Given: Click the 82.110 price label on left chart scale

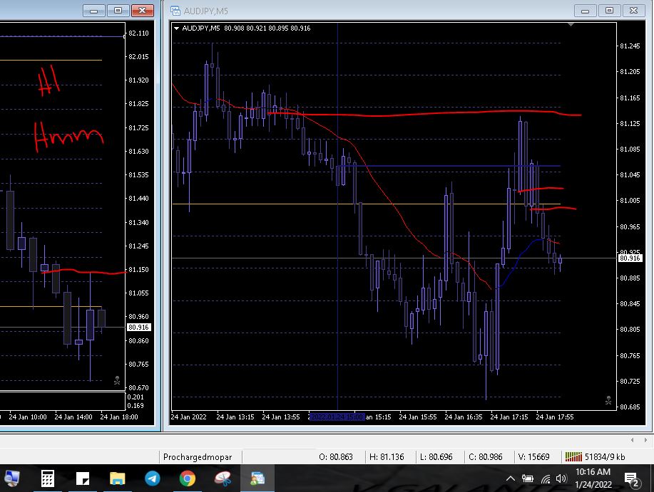Looking at the screenshot, I should point(138,33).
